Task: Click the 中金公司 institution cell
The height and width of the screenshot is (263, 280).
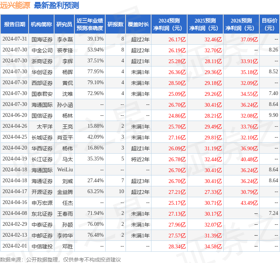Action: (x=42, y=50)
